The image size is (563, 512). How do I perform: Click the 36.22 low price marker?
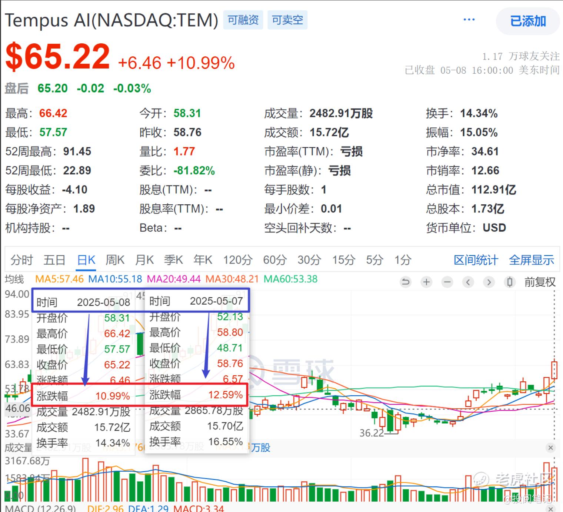372,433
